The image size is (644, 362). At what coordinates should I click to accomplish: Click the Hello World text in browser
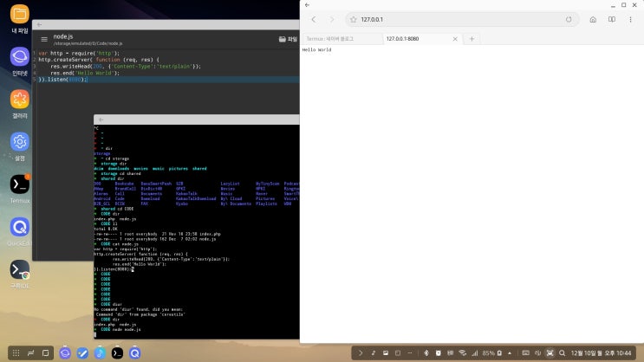(316, 49)
